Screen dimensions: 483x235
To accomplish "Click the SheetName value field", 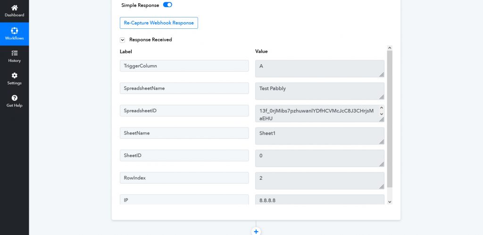I will click(x=319, y=135).
